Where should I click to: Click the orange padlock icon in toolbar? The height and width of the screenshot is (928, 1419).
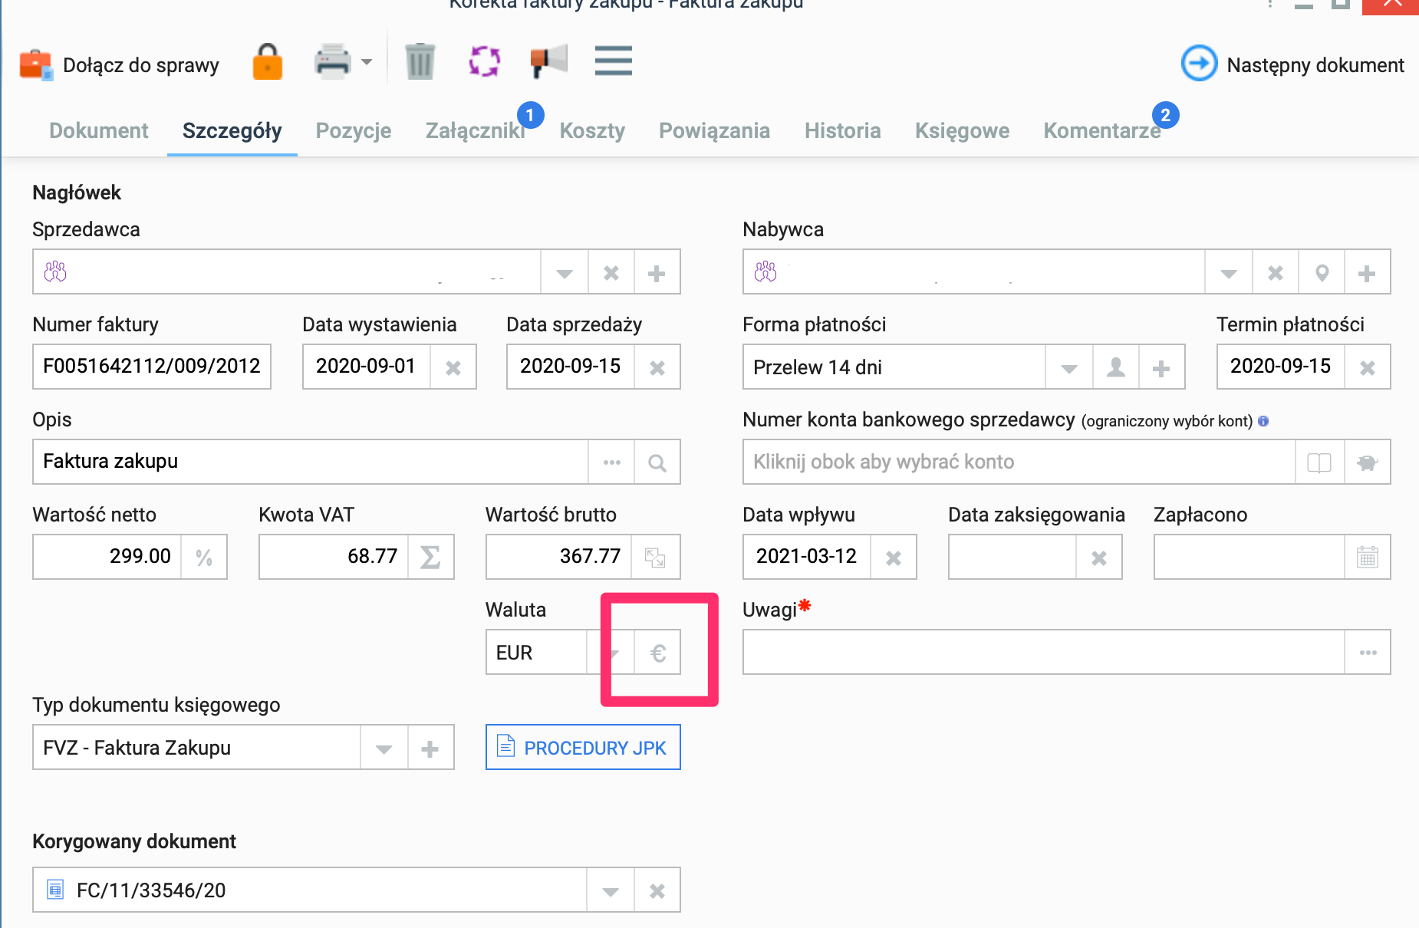268,62
